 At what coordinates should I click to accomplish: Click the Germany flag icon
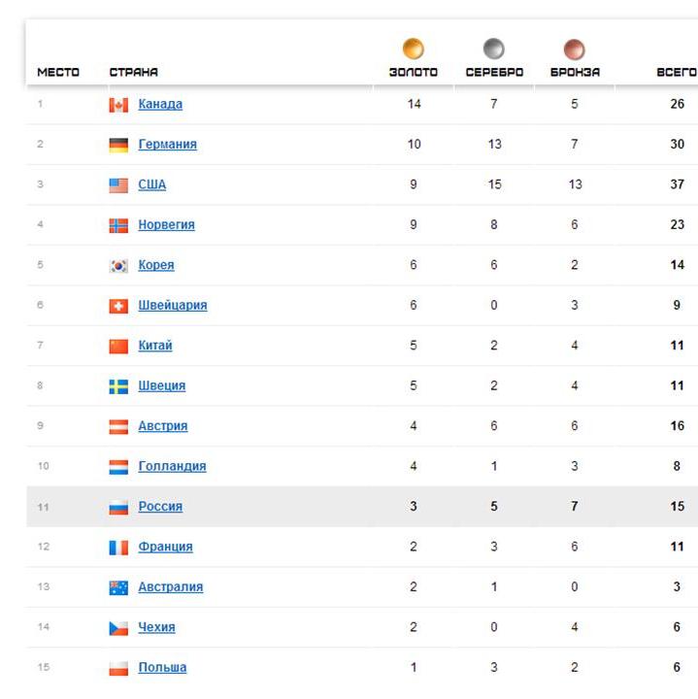click(118, 145)
